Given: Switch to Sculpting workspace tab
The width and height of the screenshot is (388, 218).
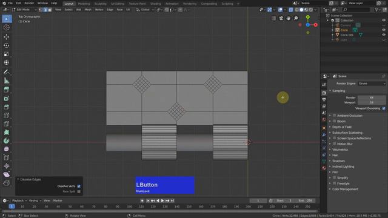Looking at the screenshot, I should point(100,4).
